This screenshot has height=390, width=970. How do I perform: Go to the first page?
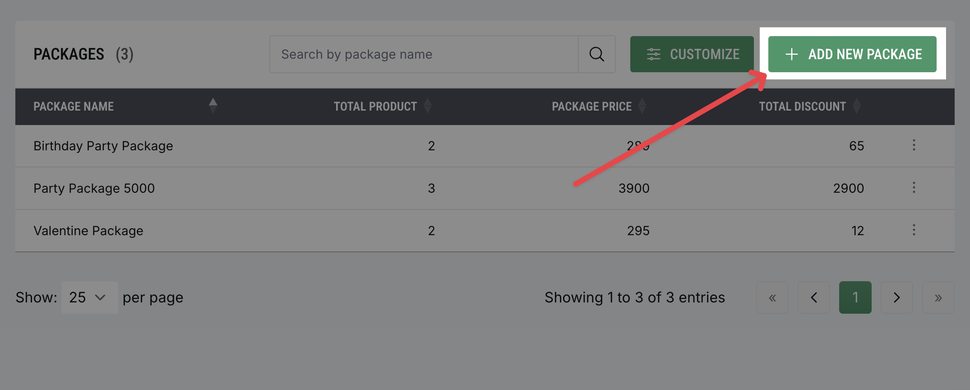coord(772,297)
